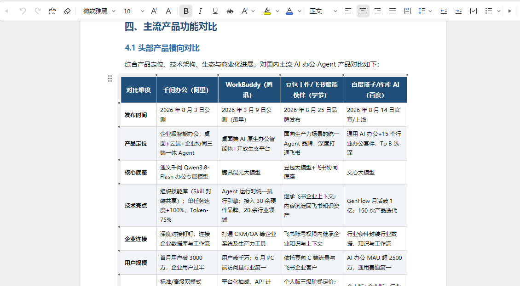Viewport: 520px width, 286px height.
Task: Show more toolbar items with right arrow
Action: click(510, 11)
